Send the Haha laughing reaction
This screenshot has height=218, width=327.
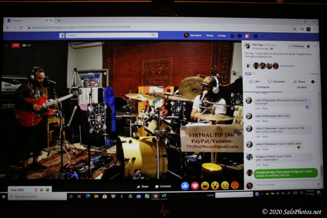tap(205, 186)
